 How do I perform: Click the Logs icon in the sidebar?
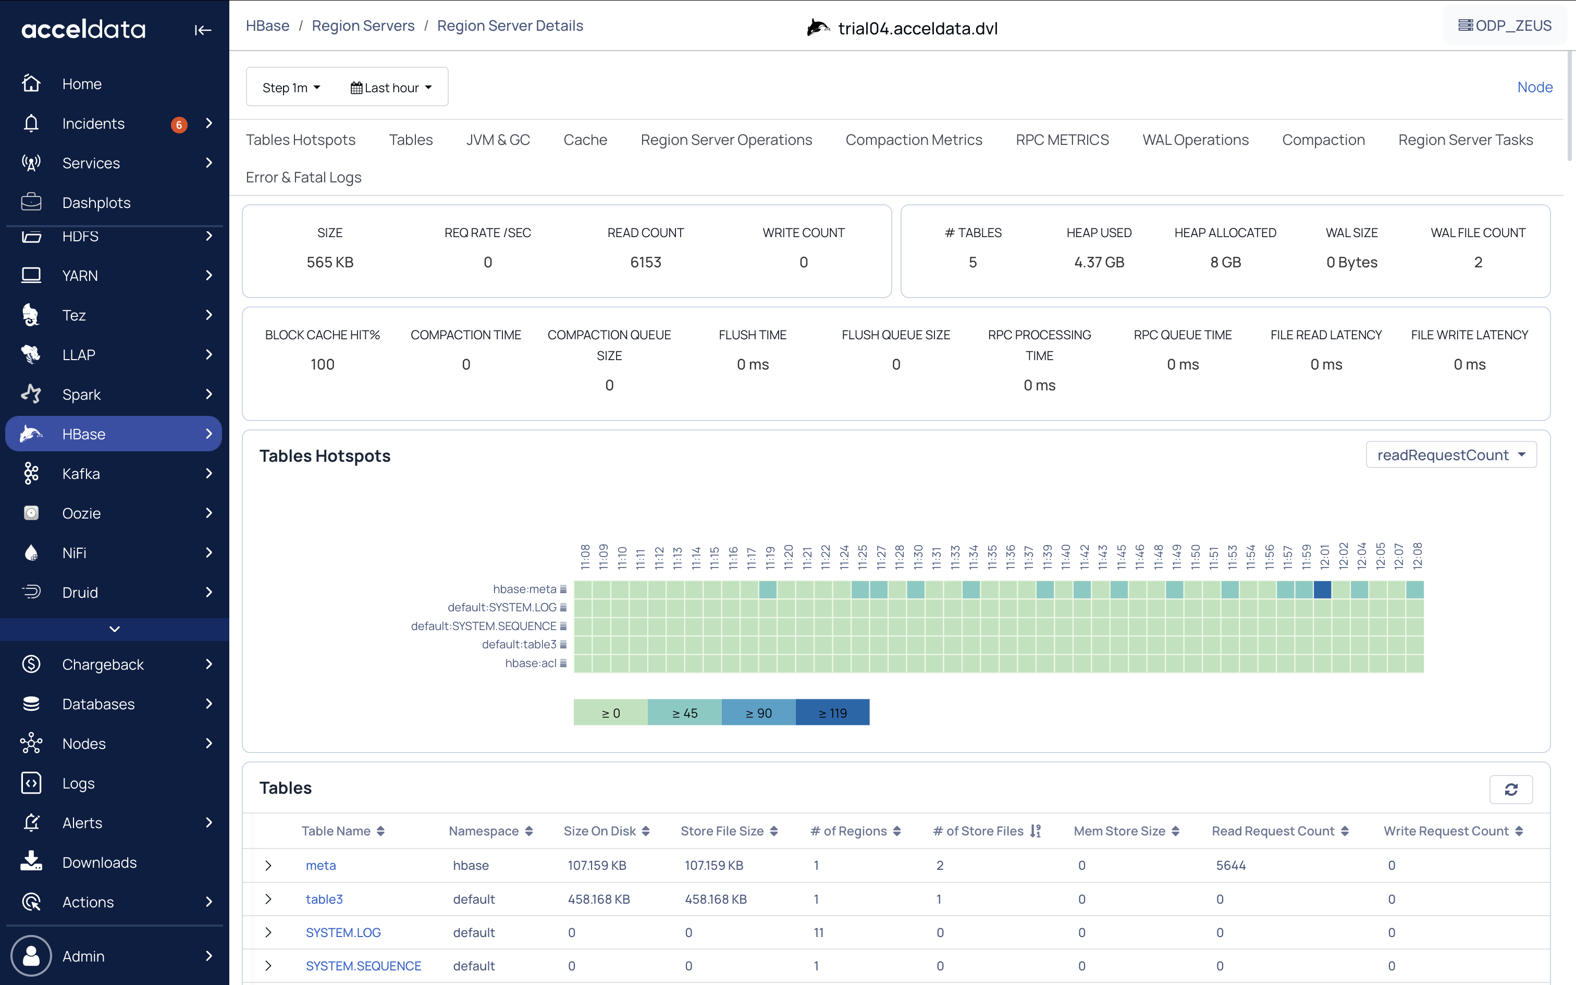click(x=31, y=783)
